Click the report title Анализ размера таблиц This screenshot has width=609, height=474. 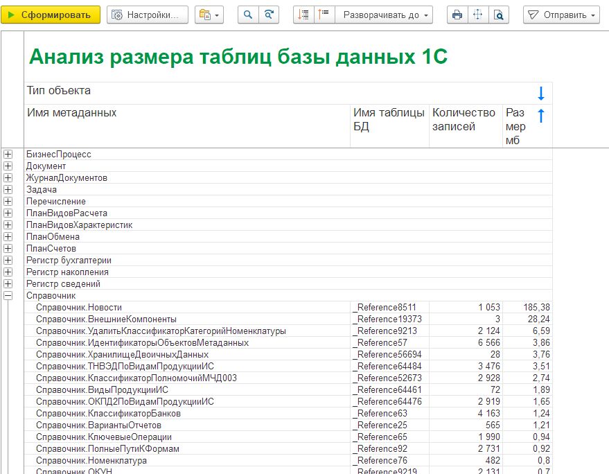(x=238, y=57)
